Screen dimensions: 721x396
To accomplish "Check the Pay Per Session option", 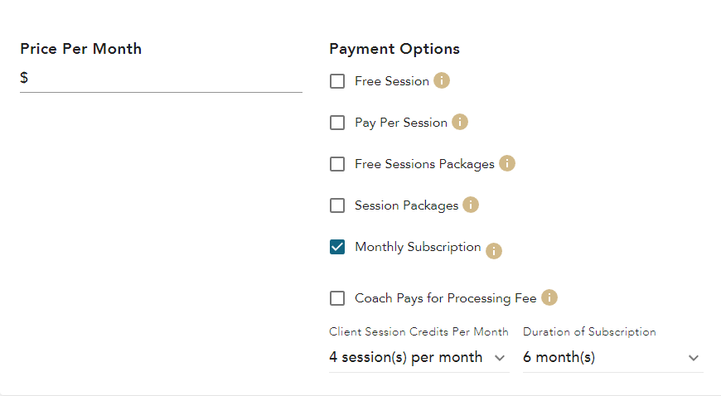I will click(337, 123).
